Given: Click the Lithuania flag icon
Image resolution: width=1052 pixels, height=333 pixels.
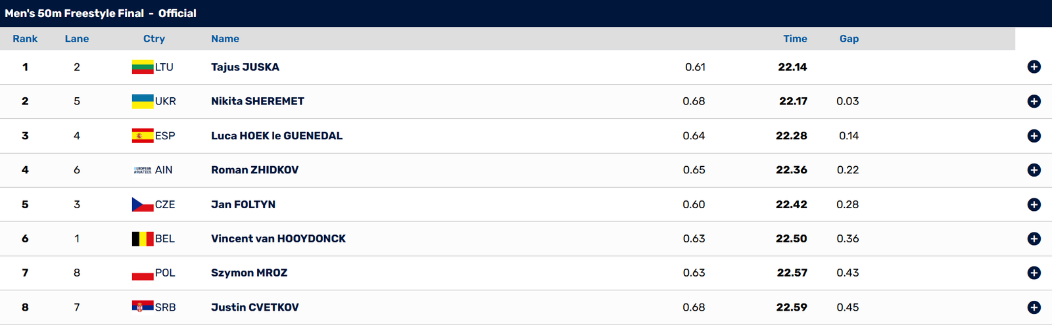Looking at the screenshot, I should pos(143,67).
